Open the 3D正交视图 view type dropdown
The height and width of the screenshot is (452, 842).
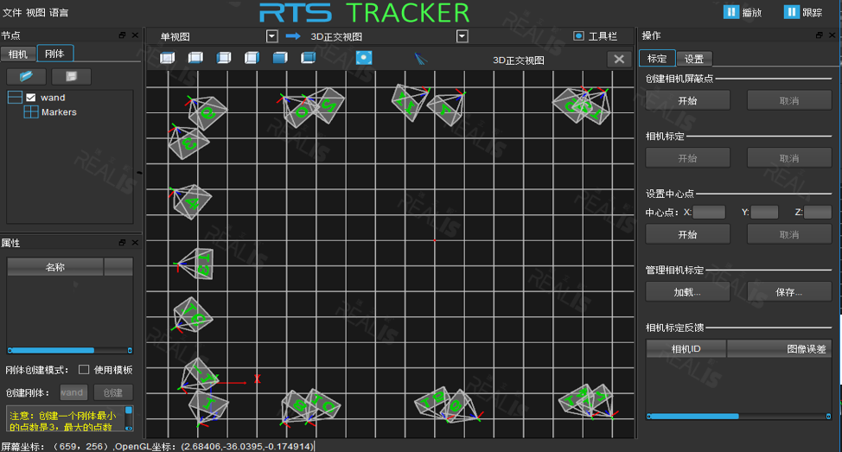click(x=462, y=36)
